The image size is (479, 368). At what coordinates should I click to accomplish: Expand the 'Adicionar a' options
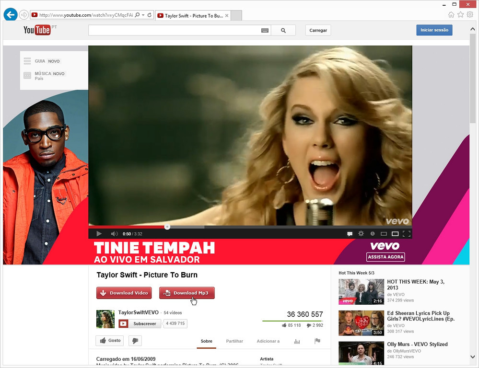[x=268, y=341]
